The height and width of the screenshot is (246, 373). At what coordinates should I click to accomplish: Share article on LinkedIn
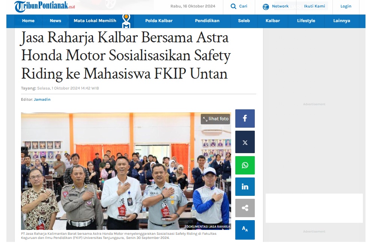tap(245, 186)
